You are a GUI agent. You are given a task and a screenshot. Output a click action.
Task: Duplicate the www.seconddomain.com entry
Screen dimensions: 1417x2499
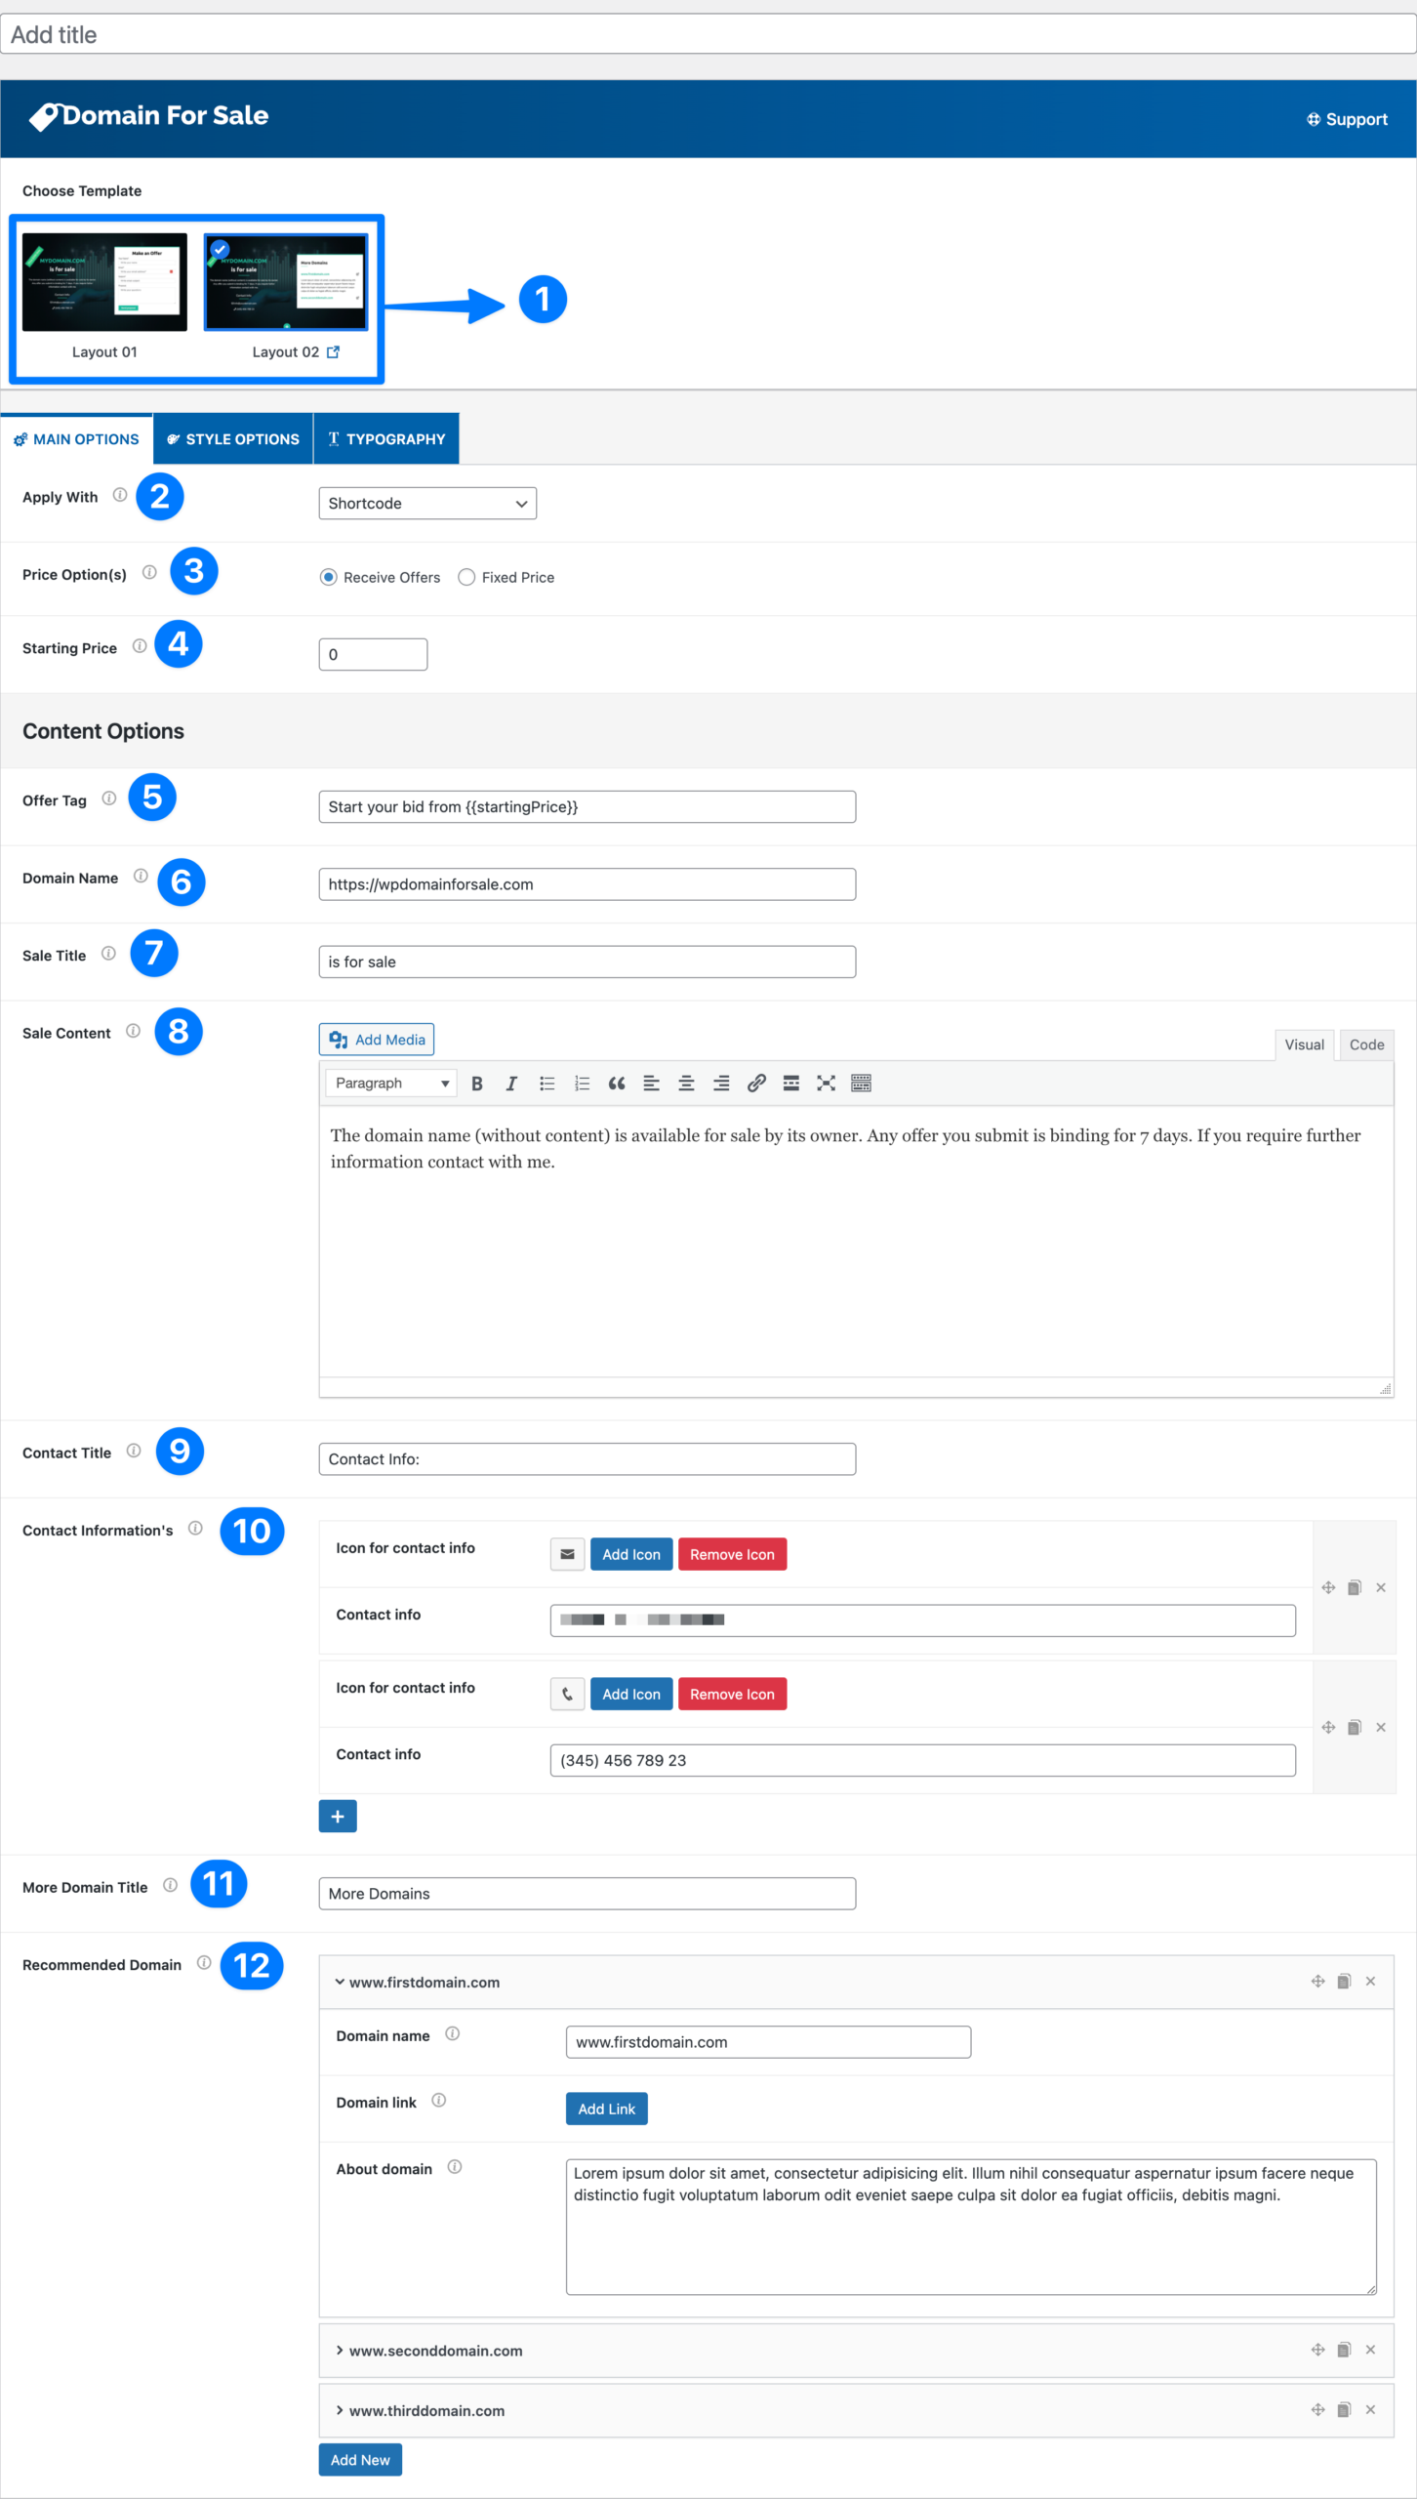click(x=1344, y=2350)
